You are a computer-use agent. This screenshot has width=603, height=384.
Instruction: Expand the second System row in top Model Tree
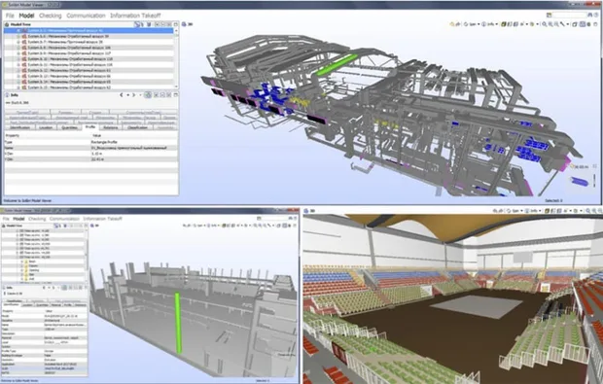(18, 36)
